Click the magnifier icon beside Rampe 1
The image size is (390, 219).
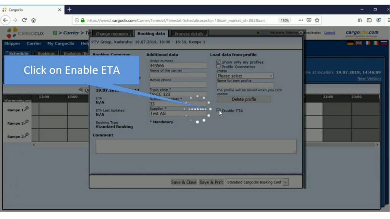(26, 109)
